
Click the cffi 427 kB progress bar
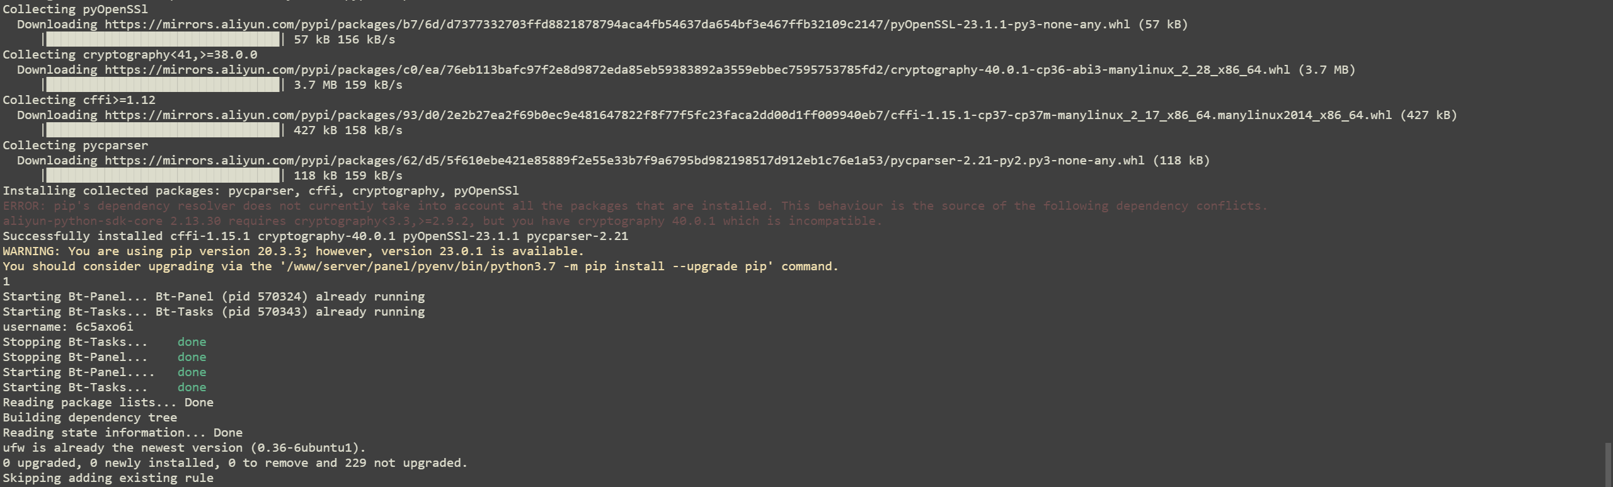[x=164, y=130]
